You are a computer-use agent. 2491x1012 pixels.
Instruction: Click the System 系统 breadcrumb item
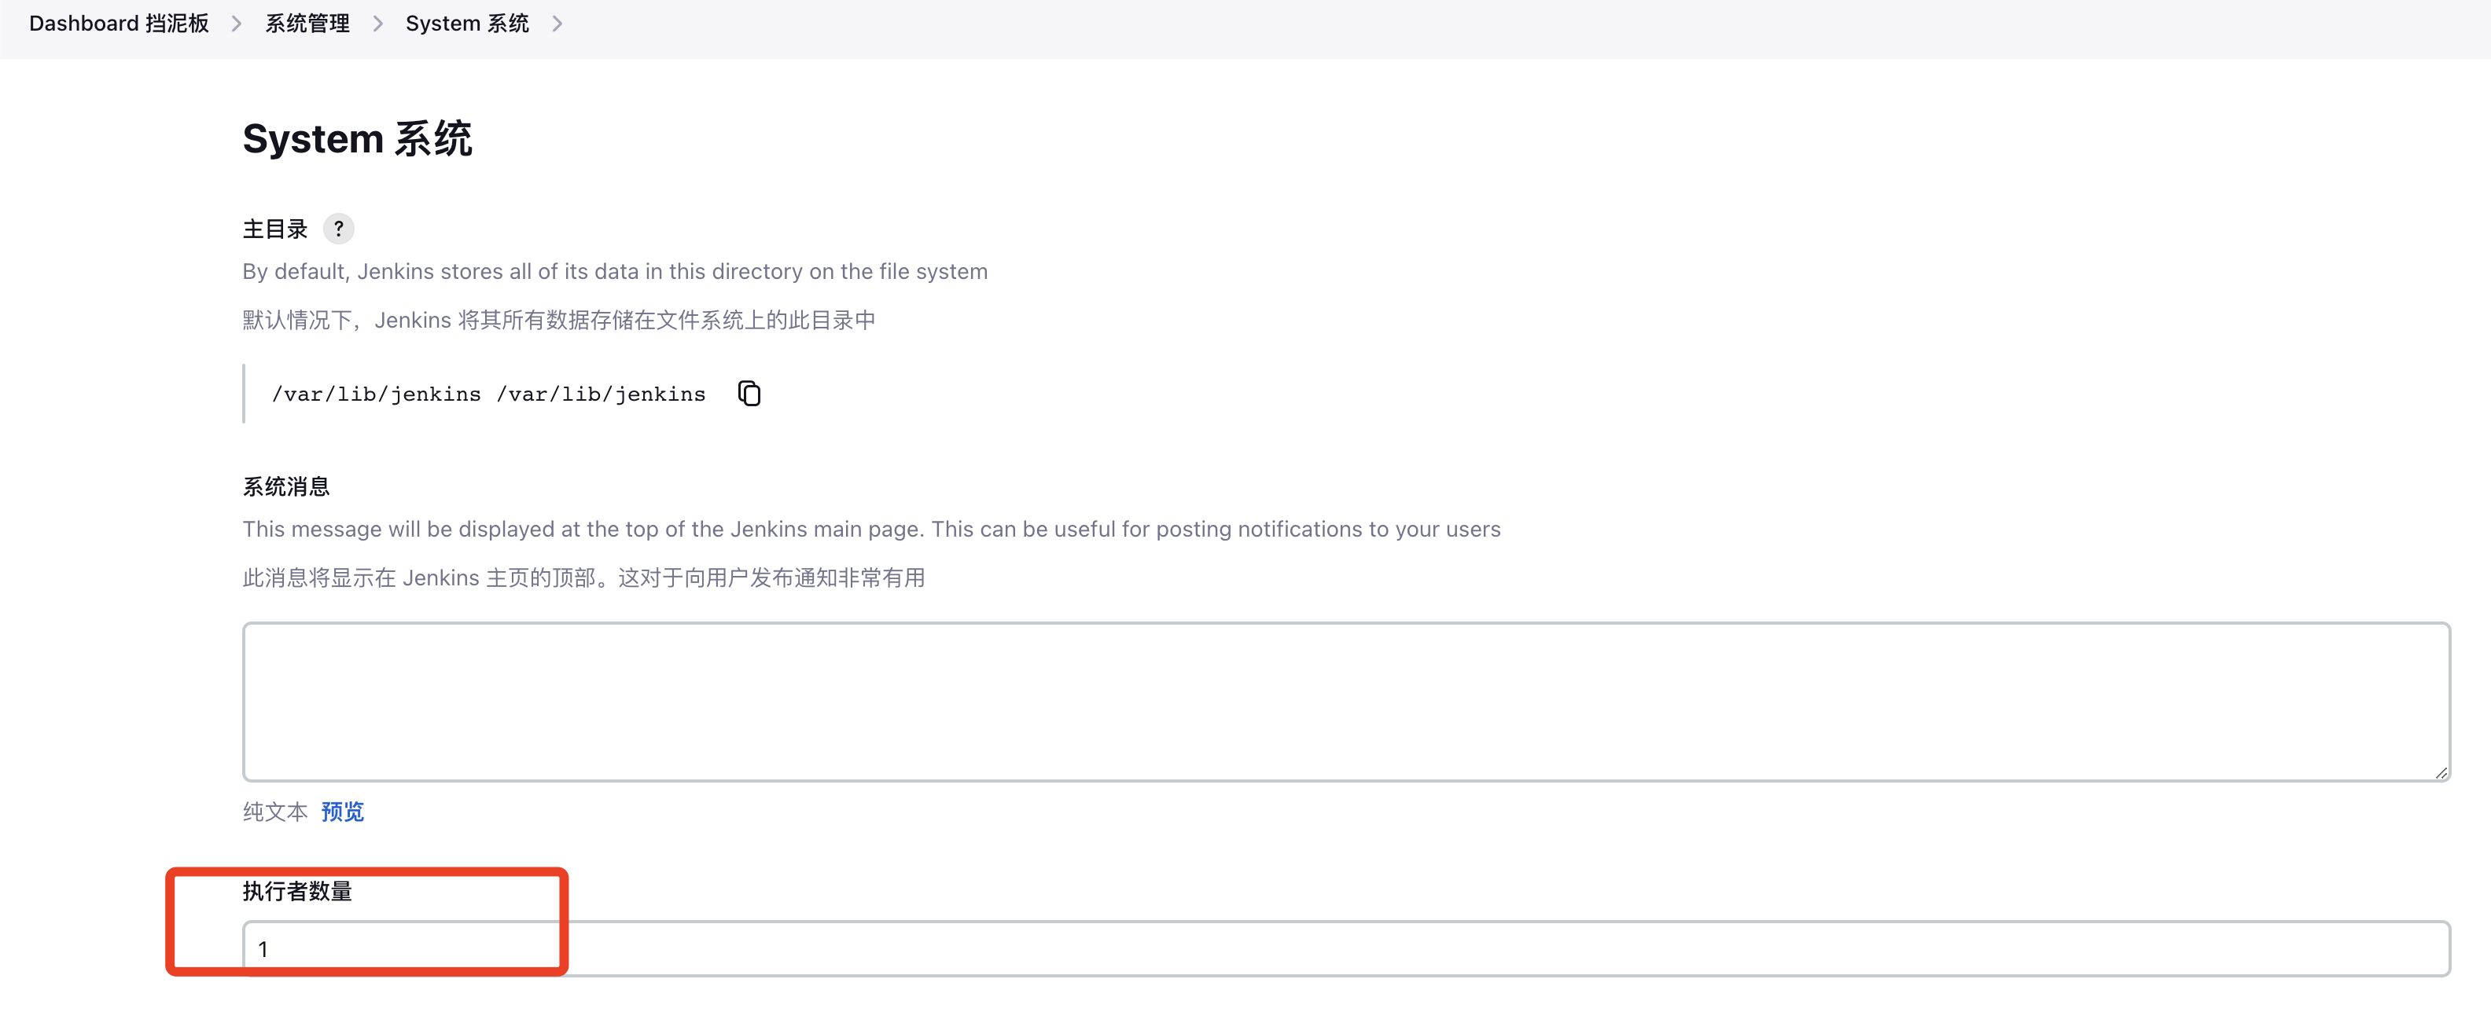pyautogui.click(x=467, y=24)
